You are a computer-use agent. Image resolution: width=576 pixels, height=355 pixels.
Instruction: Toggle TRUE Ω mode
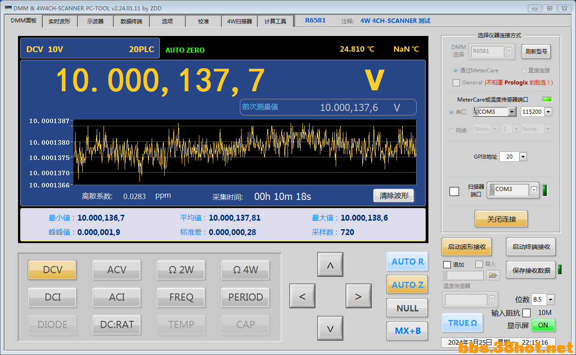[462, 323]
